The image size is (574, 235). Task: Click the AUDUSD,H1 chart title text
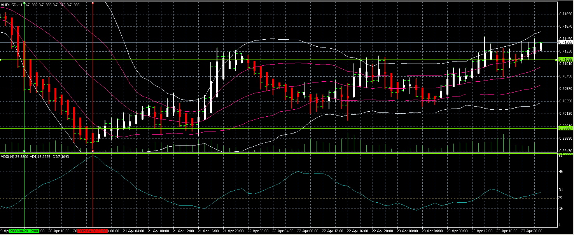click(11, 5)
